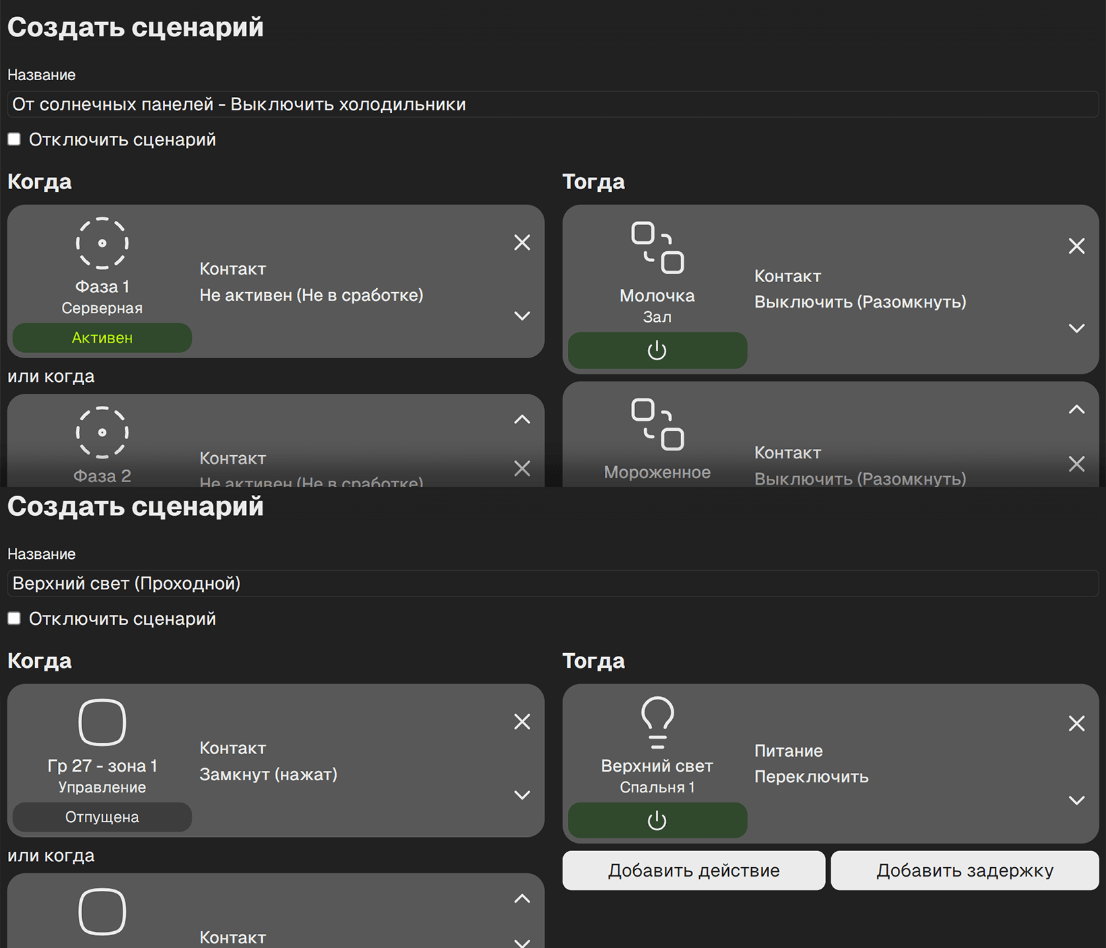Viewport: 1106px width, 948px height.
Task: Remove the Фаза 1 condition with X
Action: click(522, 242)
